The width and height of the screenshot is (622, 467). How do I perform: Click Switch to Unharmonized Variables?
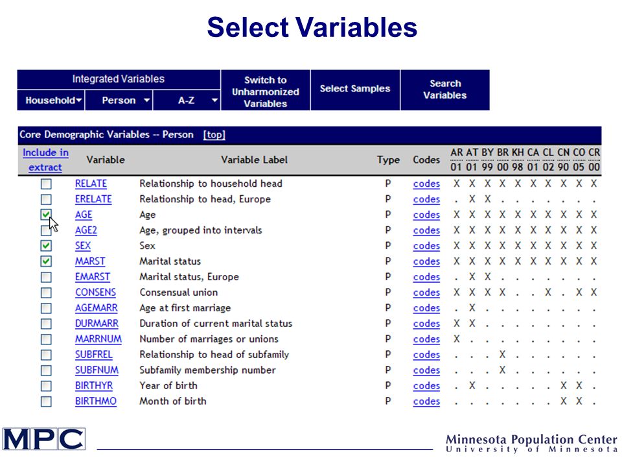[266, 90]
